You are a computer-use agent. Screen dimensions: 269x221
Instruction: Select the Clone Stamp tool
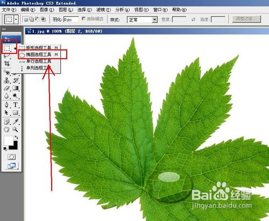6,80
